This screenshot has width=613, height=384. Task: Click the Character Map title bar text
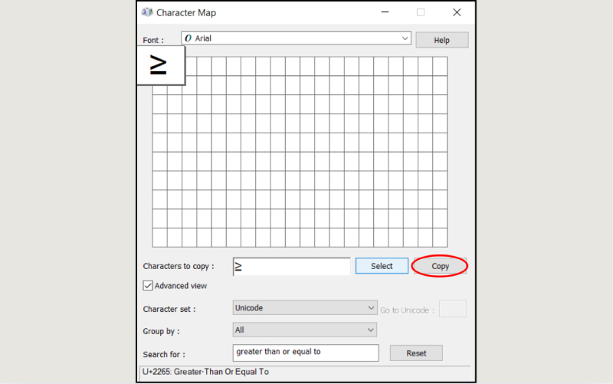[186, 12]
